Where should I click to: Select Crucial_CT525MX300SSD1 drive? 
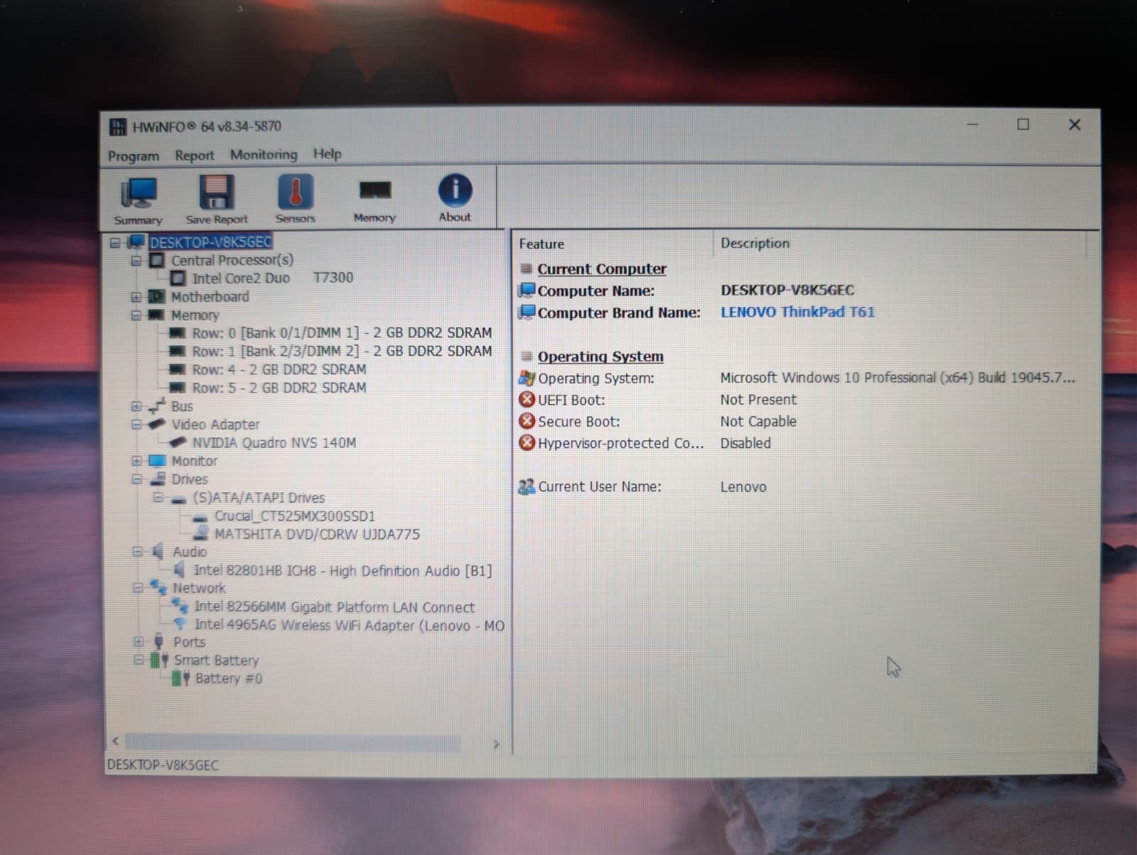295,516
